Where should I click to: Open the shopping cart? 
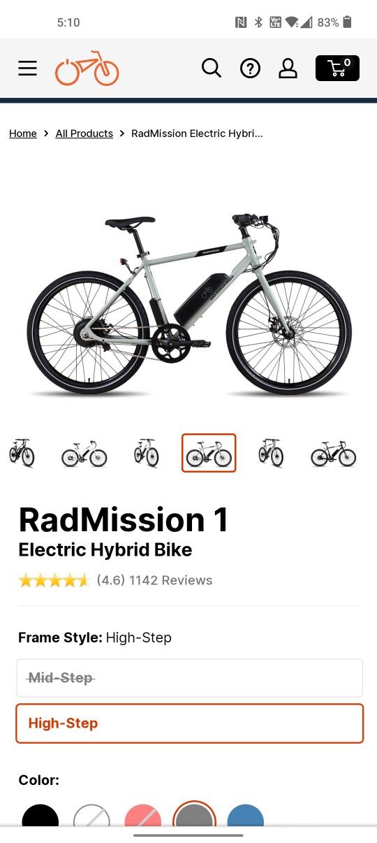click(337, 68)
